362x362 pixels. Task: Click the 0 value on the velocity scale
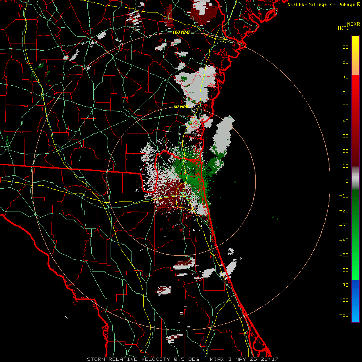coord(347,181)
